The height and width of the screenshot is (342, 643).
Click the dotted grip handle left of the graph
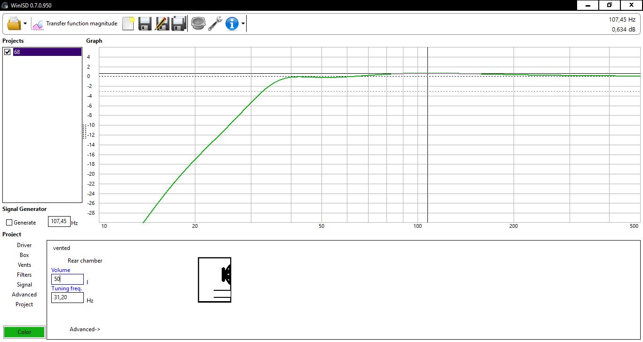pyautogui.click(x=84, y=131)
